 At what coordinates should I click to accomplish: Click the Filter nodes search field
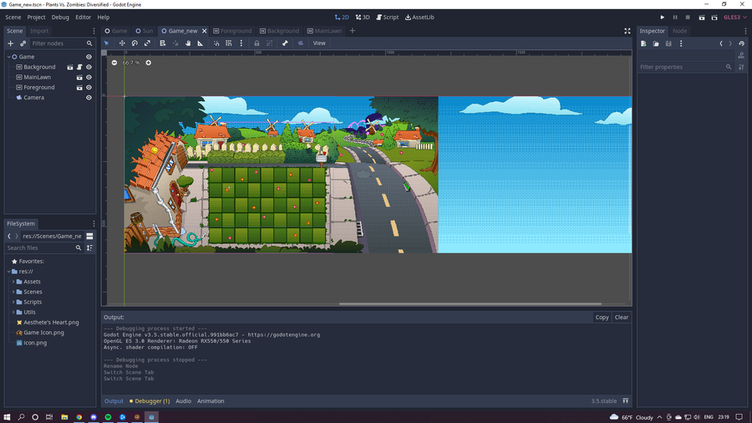pos(61,43)
